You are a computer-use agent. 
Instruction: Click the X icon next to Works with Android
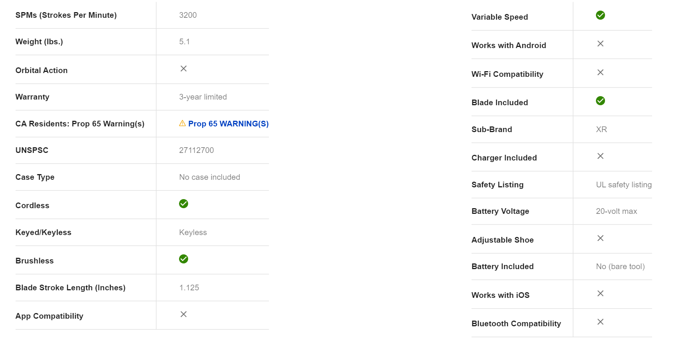pos(600,44)
